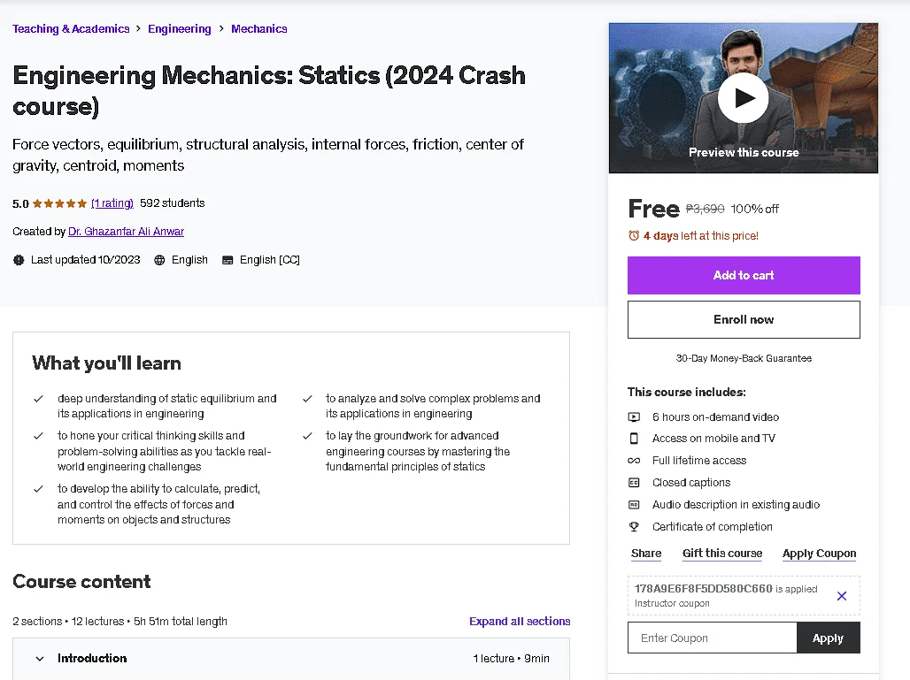Viewport: 910px width, 680px height.
Task: Apply the entered coupon code
Action: tap(829, 638)
